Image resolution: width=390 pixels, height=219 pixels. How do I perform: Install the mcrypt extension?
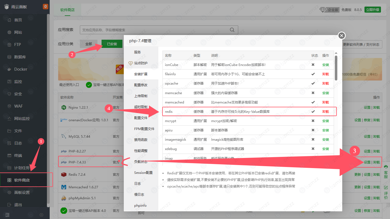pos(326,121)
